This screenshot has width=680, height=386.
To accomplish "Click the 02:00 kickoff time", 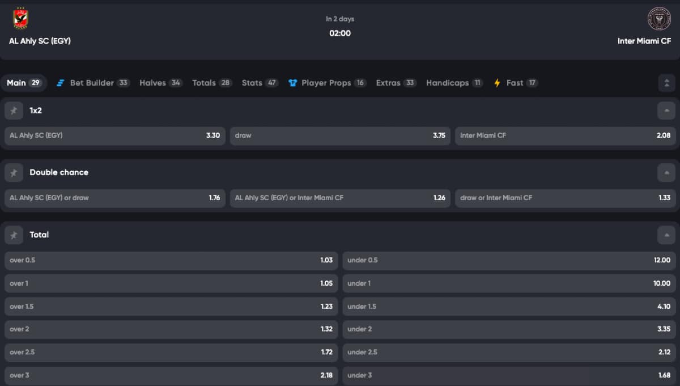I will tap(340, 33).
